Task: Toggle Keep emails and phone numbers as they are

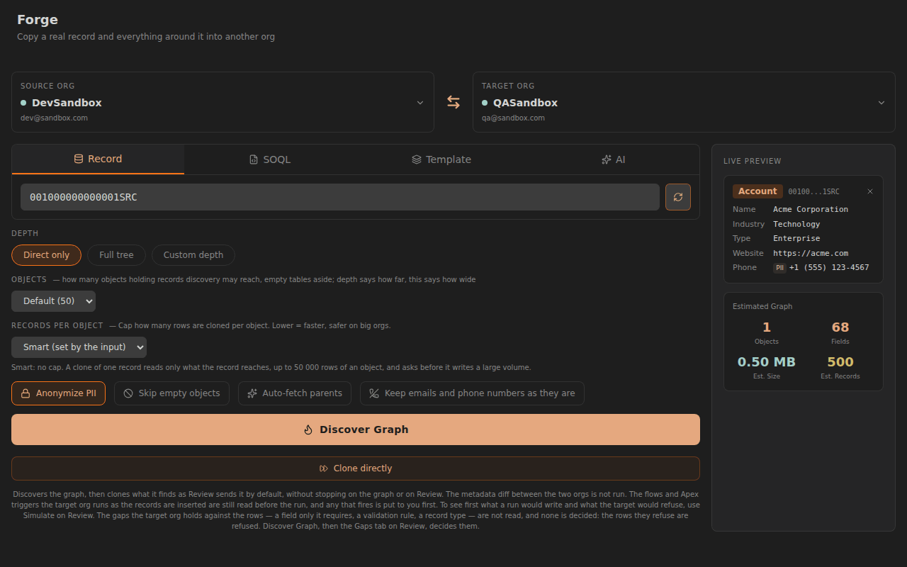Action: [472, 393]
